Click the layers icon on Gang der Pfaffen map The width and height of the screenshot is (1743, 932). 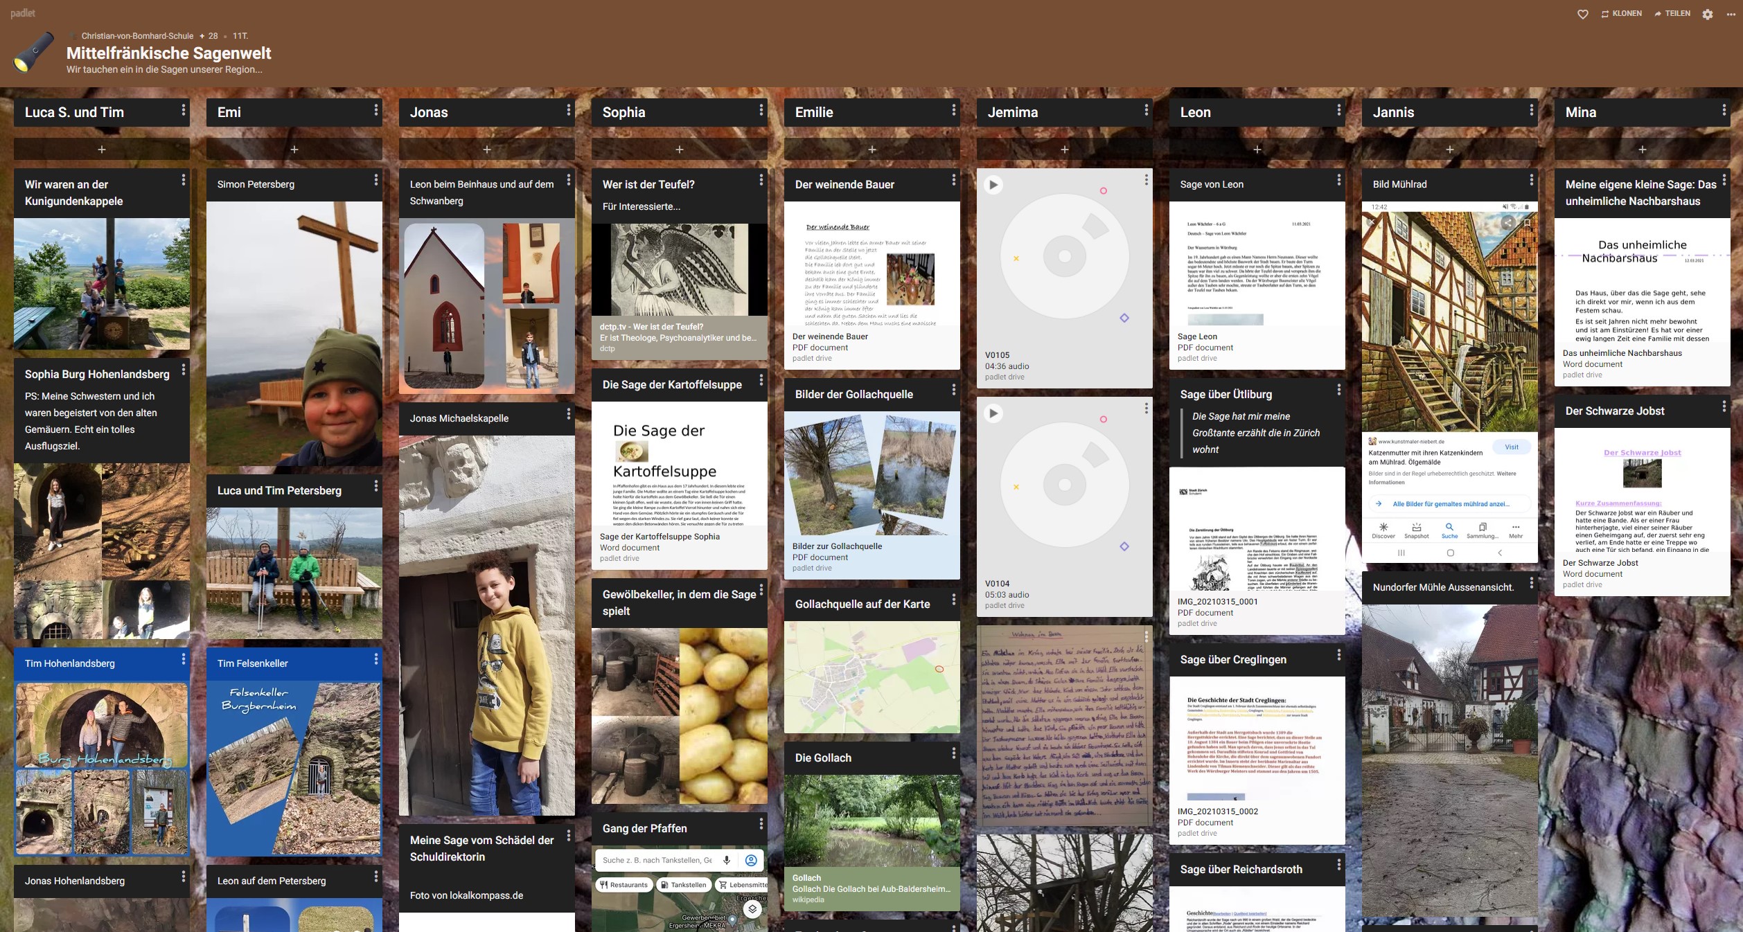(x=752, y=909)
